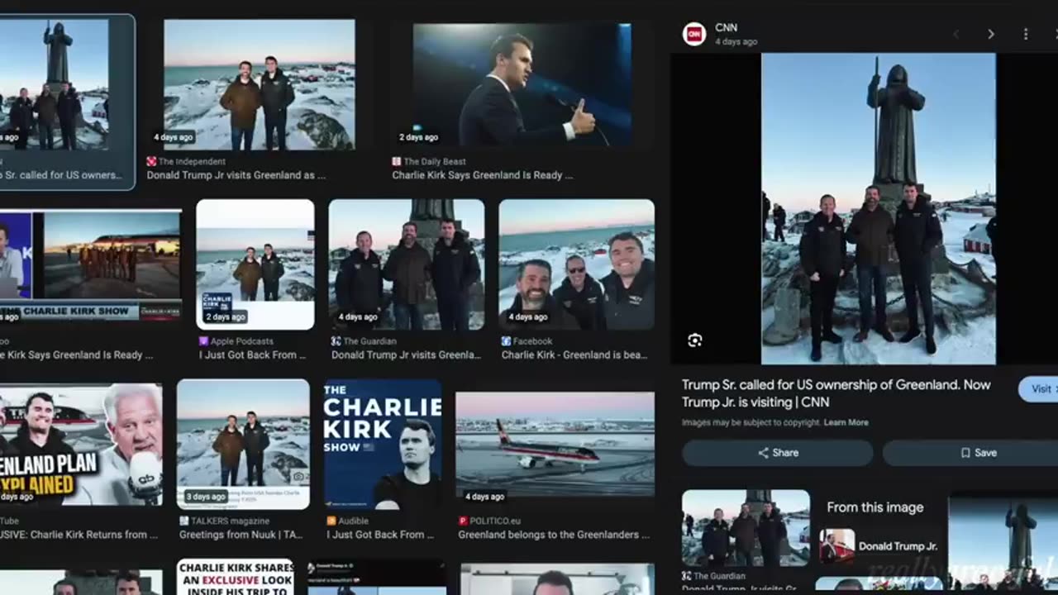Click the POLITICO.eu favicon icon

[463, 521]
